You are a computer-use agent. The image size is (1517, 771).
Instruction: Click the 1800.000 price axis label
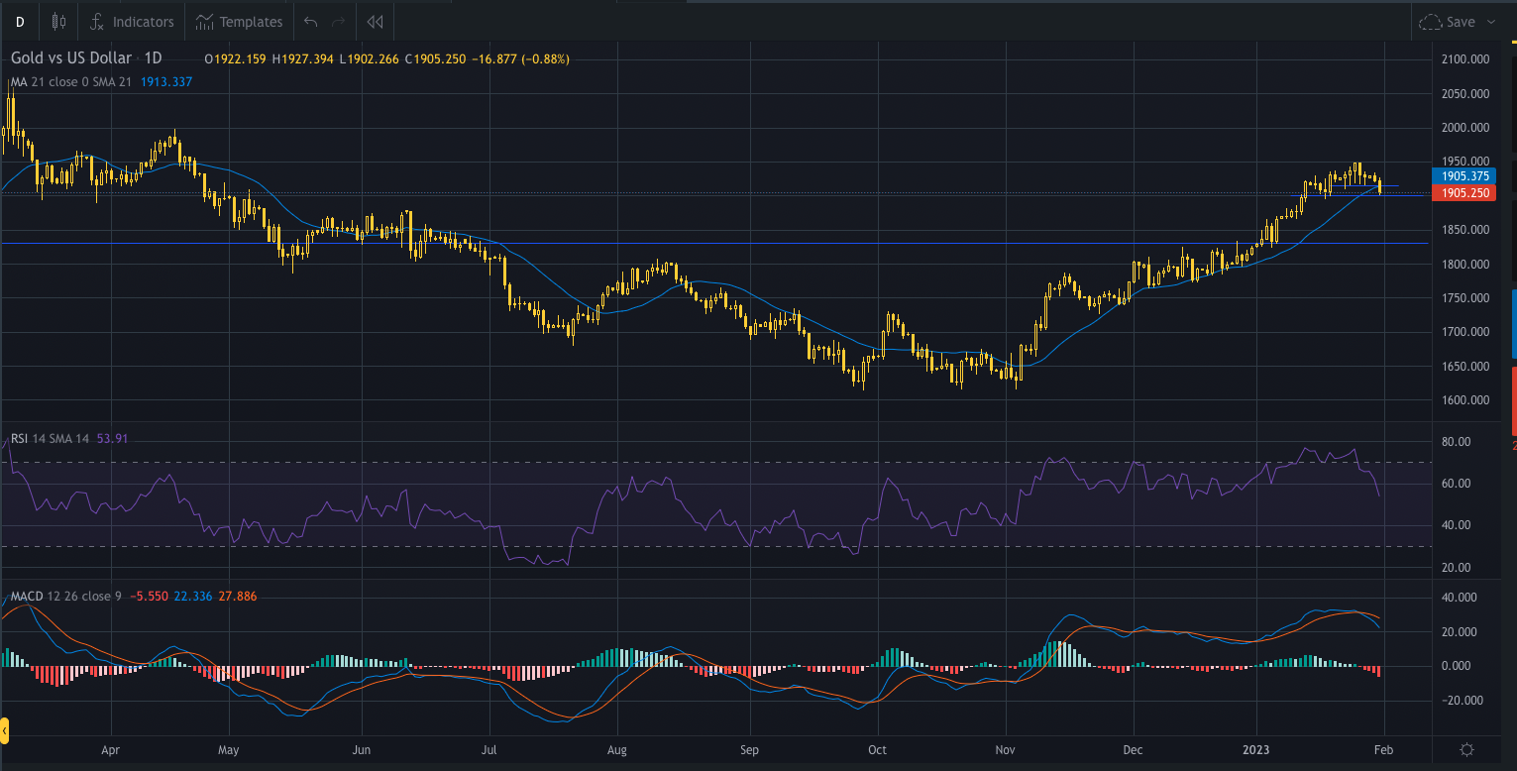pos(1467,265)
